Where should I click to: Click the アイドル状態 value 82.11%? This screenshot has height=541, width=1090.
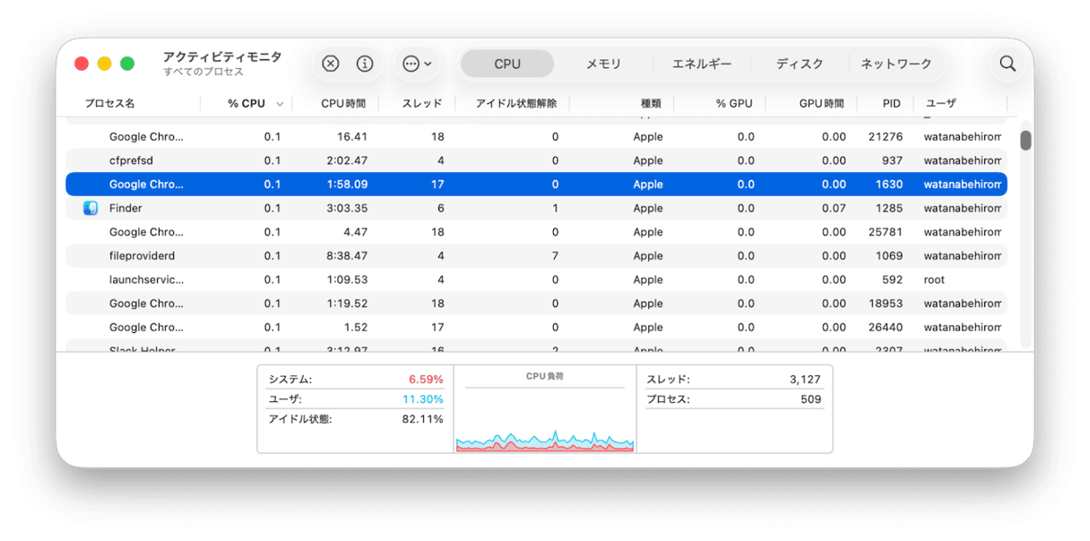(x=423, y=418)
